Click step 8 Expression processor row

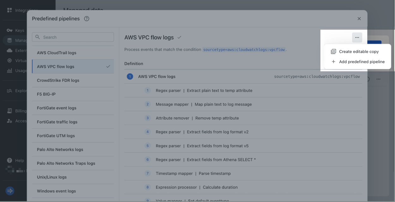(243, 187)
